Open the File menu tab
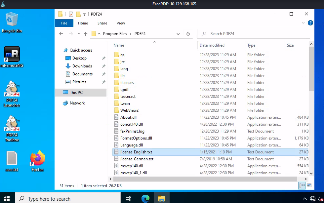The image size is (324, 203). 64,23
